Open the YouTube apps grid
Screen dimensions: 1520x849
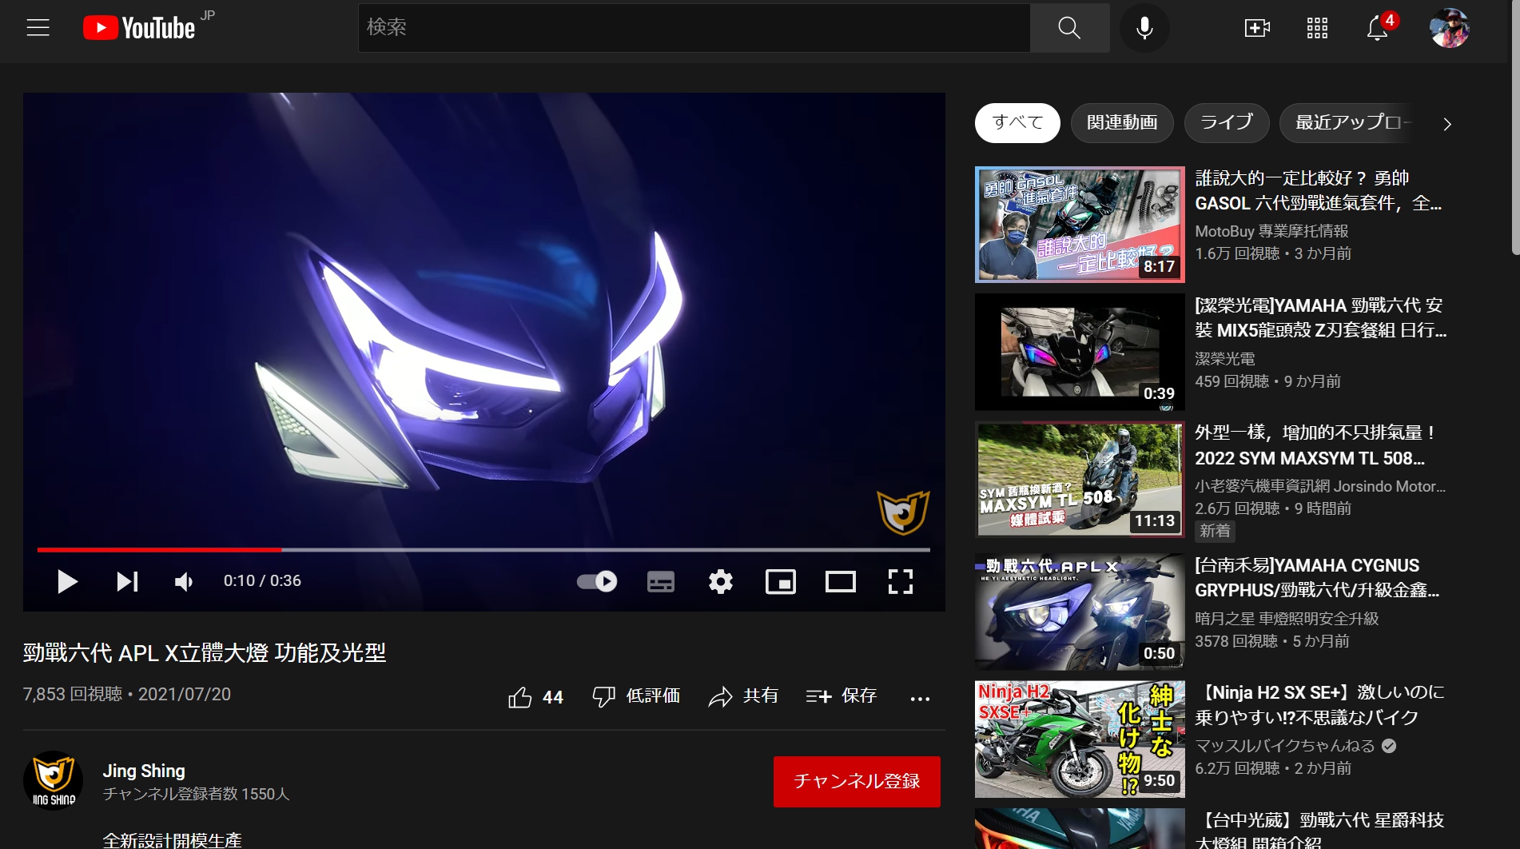1317,28
